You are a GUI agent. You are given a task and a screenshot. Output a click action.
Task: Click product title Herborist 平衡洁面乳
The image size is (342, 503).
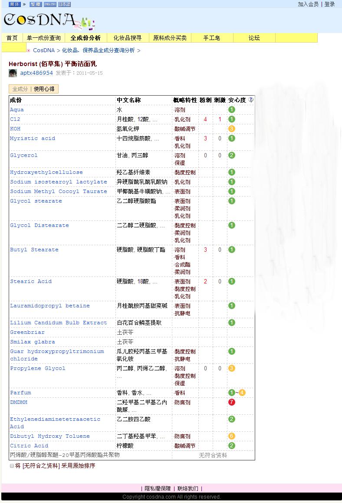pos(53,64)
